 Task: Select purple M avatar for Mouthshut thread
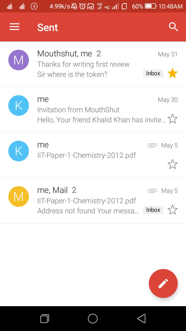click(x=19, y=60)
